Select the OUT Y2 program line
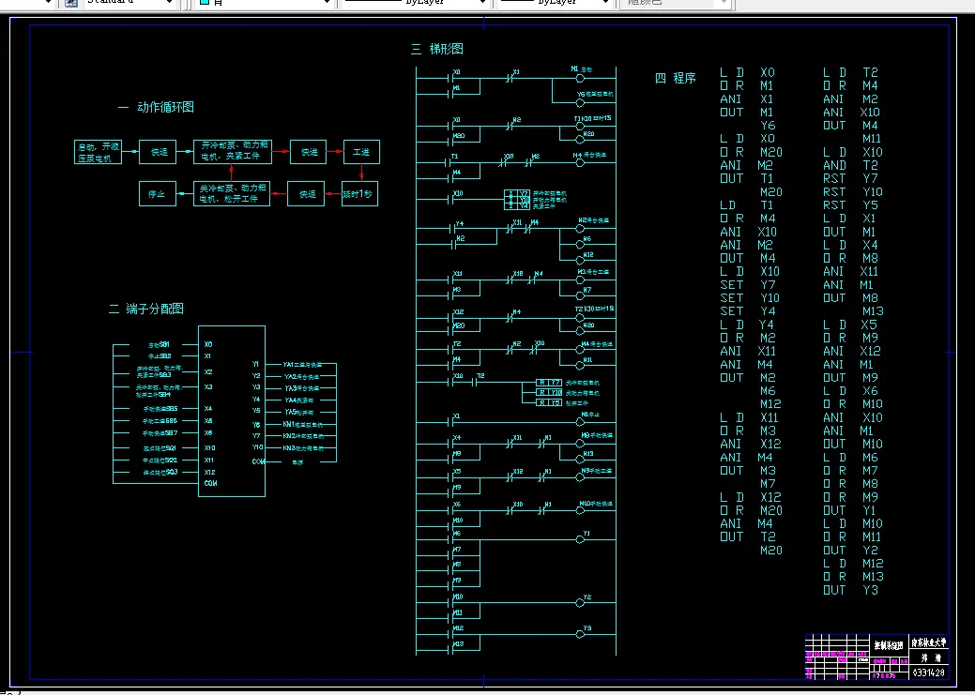This screenshot has height=695, width=975. tap(850, 551)
